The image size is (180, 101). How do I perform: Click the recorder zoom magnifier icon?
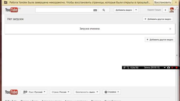pyautogui.click(x=128, y=68)
